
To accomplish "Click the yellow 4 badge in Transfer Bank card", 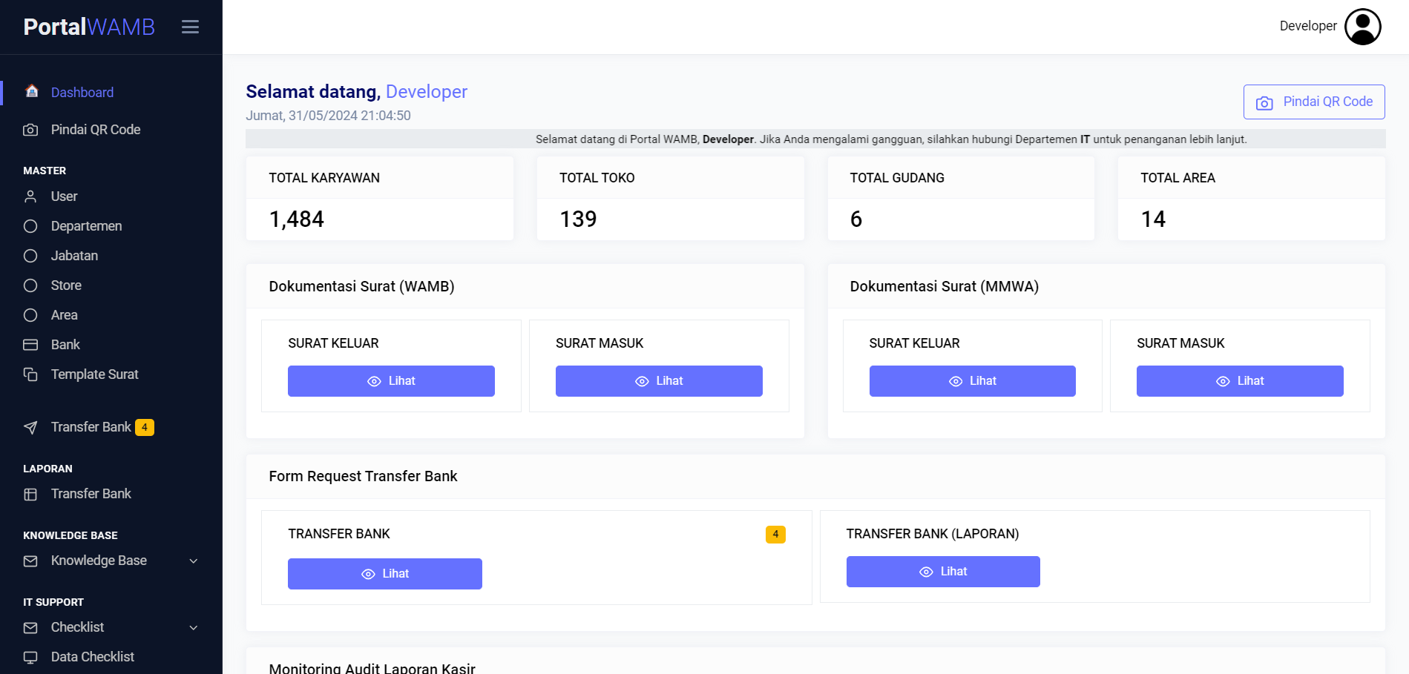I will point(775,535).
